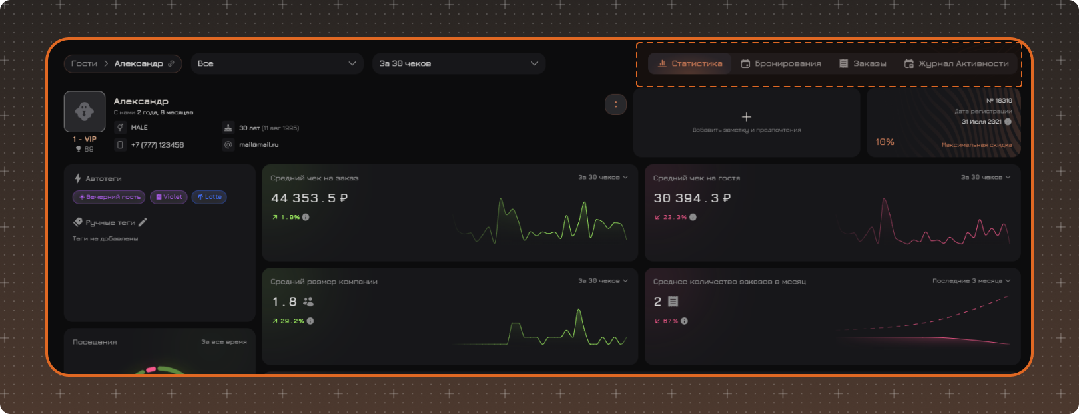This screenshot has width=1079, height=414.
Task: Click the green chart in Средний чек на заказ
Action: [x=541, y=222]
